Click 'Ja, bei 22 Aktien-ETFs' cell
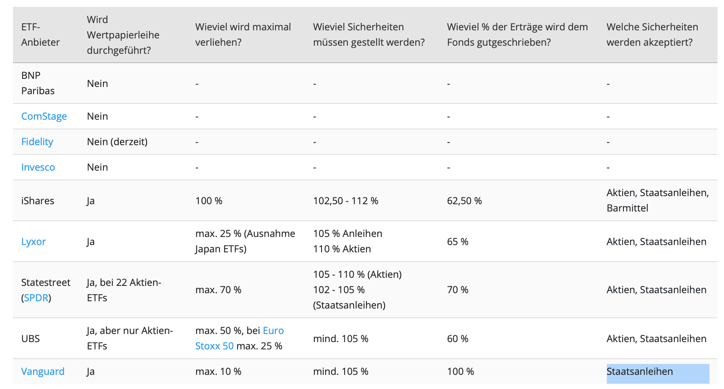This screenshot has height=389, width=724. (x=124, y=290)
